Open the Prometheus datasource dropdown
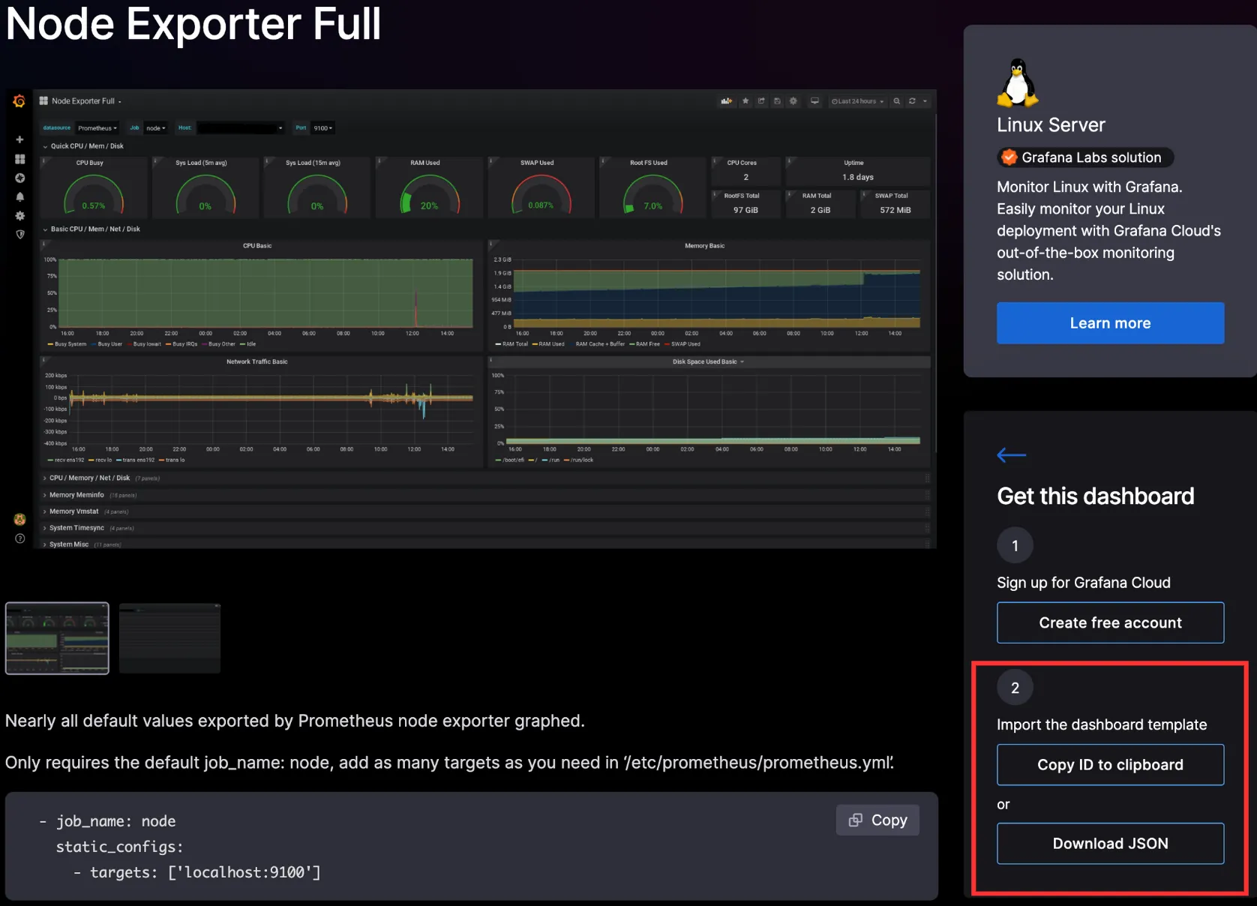This screenshot has height=906, width=1257. coord(97,128)
